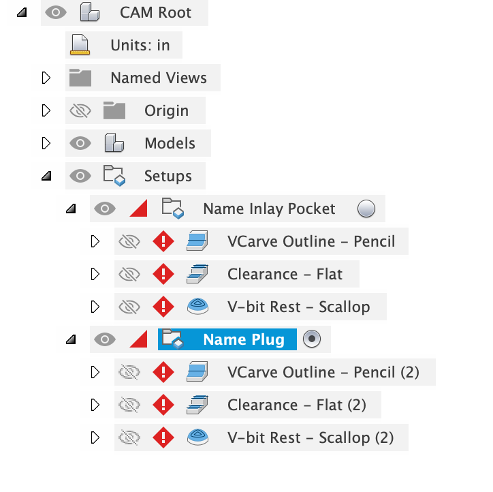Click the setup folder icon beside Name Inlay Pocket

coord(172,209)
